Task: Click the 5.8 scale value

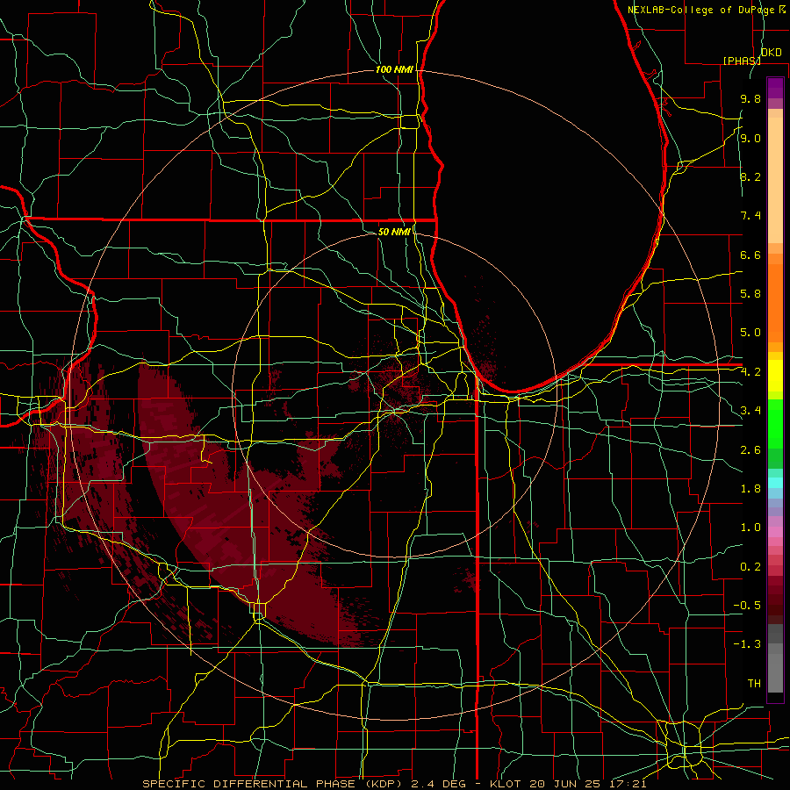Action: pyautogui.click(x=750, y=294)
